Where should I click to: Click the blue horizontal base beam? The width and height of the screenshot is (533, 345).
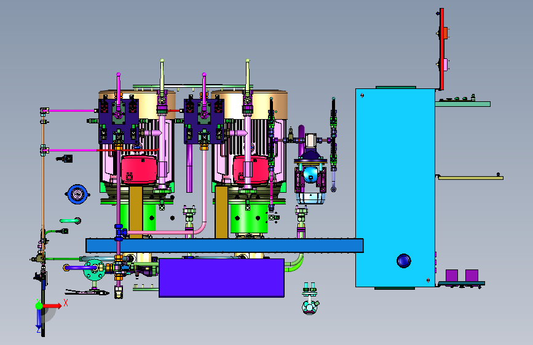coord(224,246)
